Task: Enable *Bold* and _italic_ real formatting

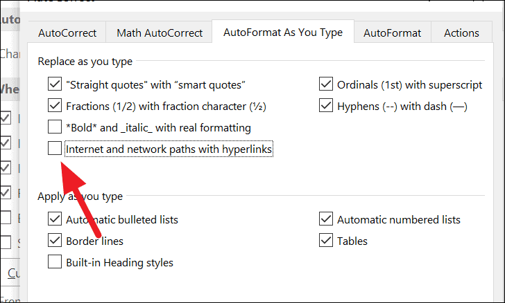Action: (x=55, y=127)
